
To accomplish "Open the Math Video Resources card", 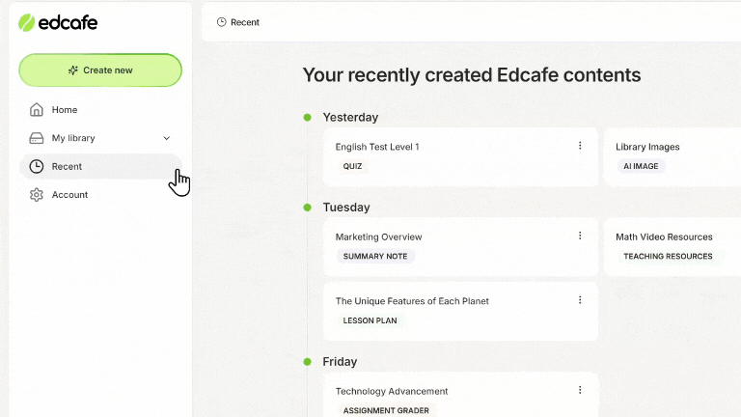I will click(x=672, y=247).
